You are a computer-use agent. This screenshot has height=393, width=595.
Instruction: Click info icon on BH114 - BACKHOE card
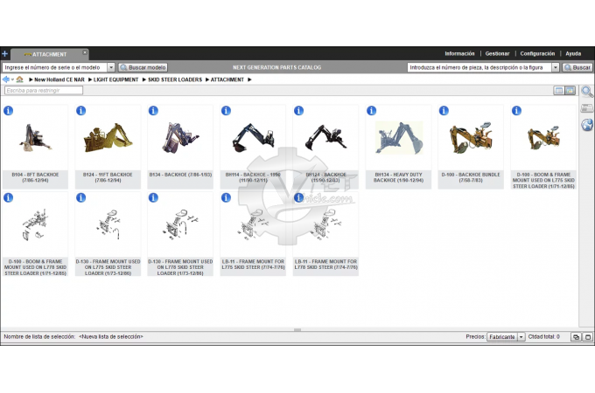click(x=226, y=111)
